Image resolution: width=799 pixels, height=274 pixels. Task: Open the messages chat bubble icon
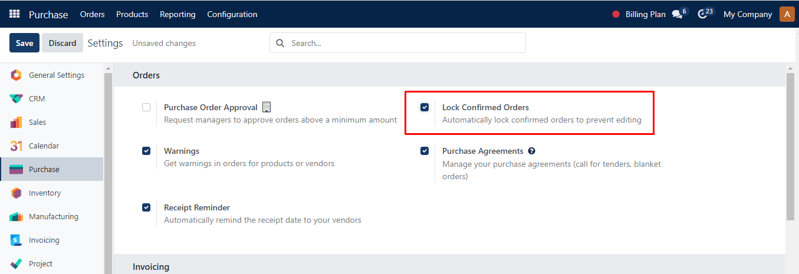coord(677,14)
